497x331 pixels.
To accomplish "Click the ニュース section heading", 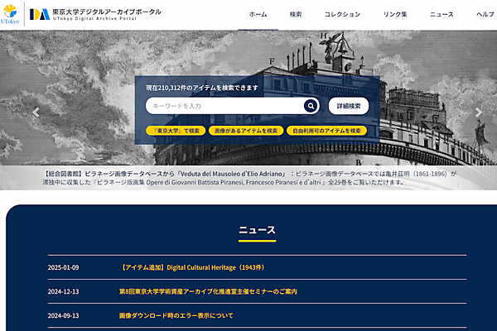I will point(257,230).
